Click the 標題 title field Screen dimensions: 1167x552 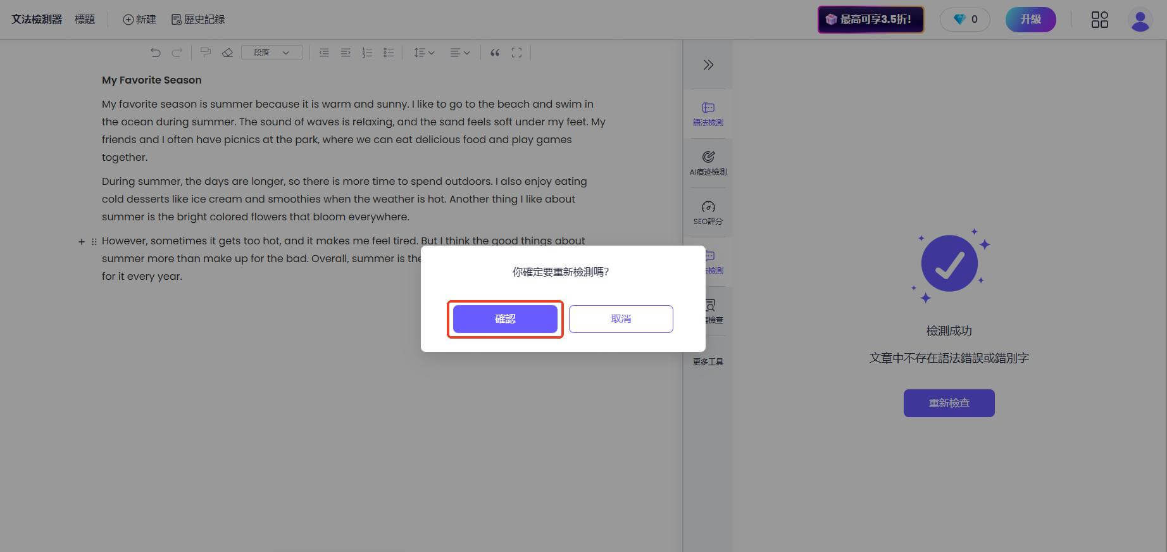pyautogui.click(x=85, y=20)
